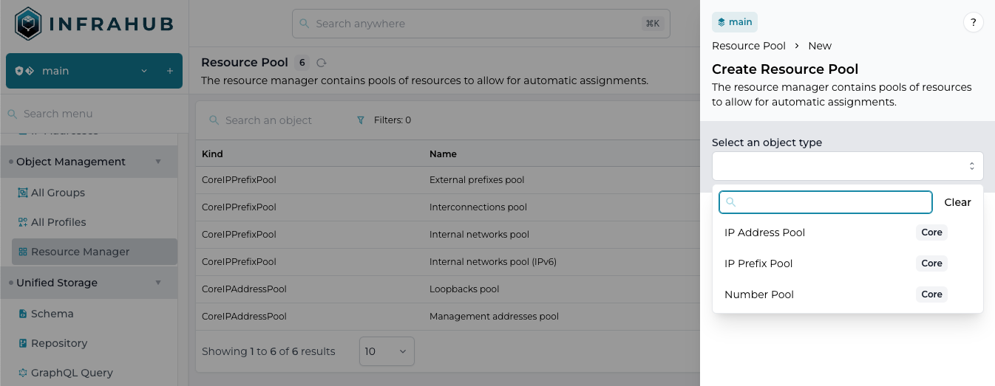Open All Profiles in the sidebar
Viewport: 995px width, 386px height.
click(58, 222)
